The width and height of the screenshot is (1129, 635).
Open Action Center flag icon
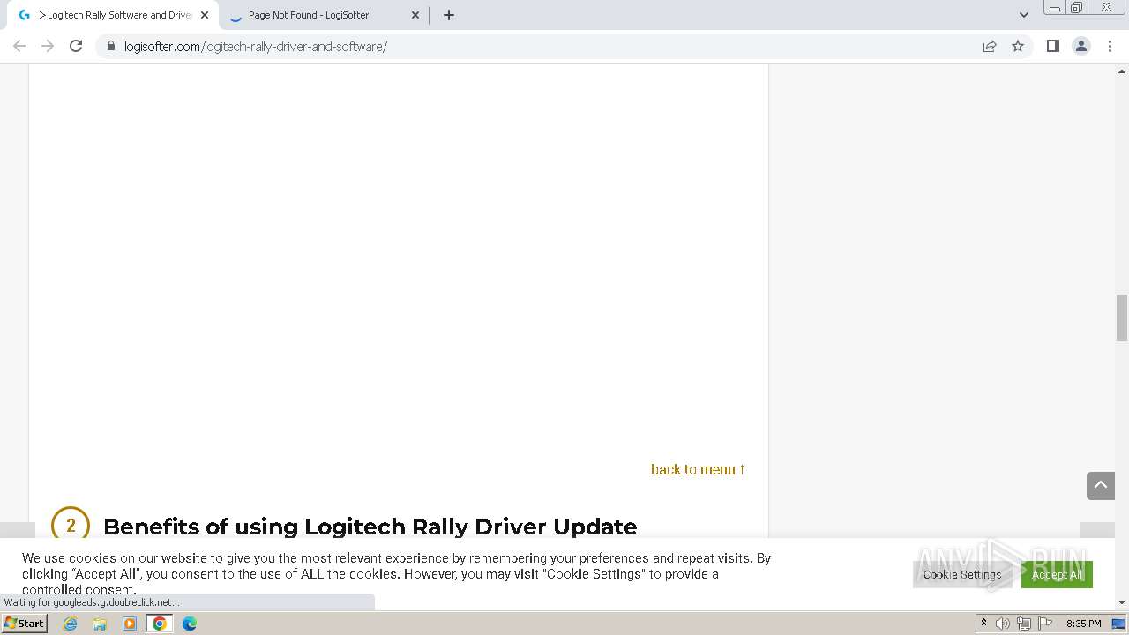[x=1043, y=624]
